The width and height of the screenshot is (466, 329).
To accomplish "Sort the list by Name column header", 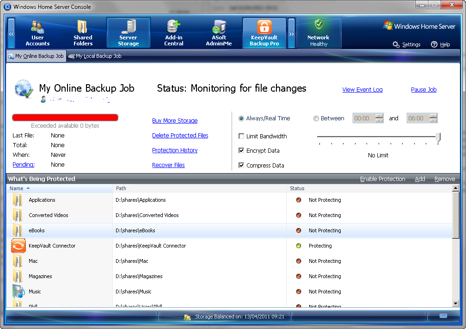I will [x=60, y=188].
